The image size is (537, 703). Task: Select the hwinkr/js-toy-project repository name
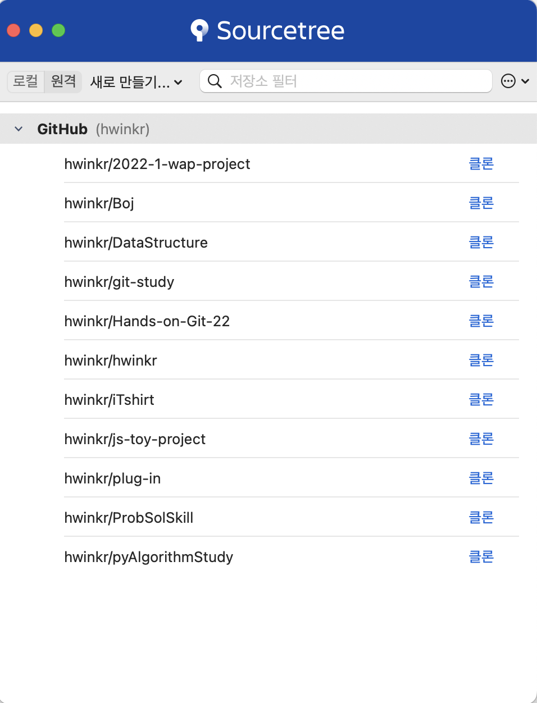pos(135,439)
